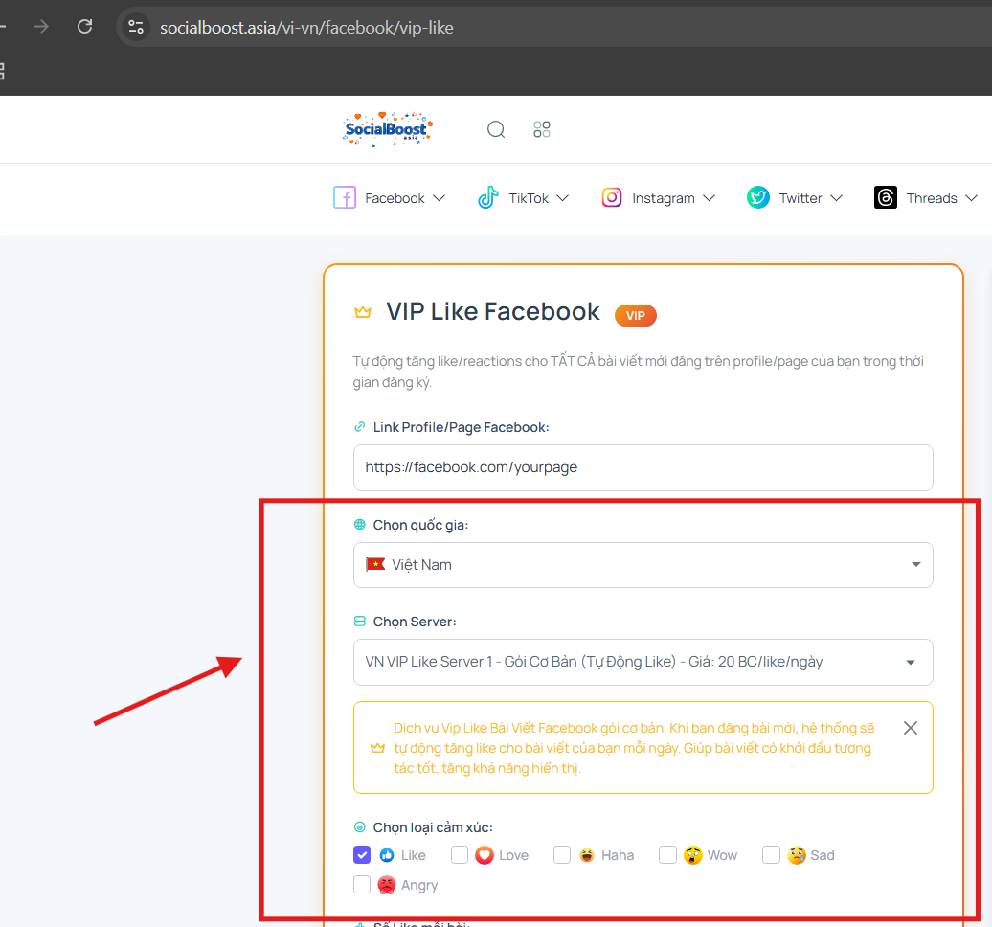992x927 pixels.
Task: Select the Twitter platform icon
Action: pyautogui.click(x=757, y=197)
